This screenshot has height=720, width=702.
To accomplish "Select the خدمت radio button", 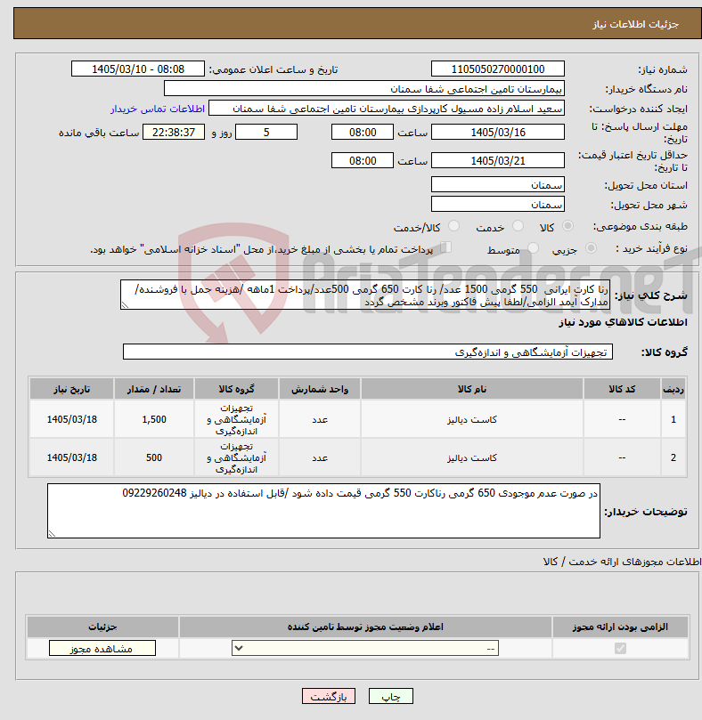I will coord(518,226).
